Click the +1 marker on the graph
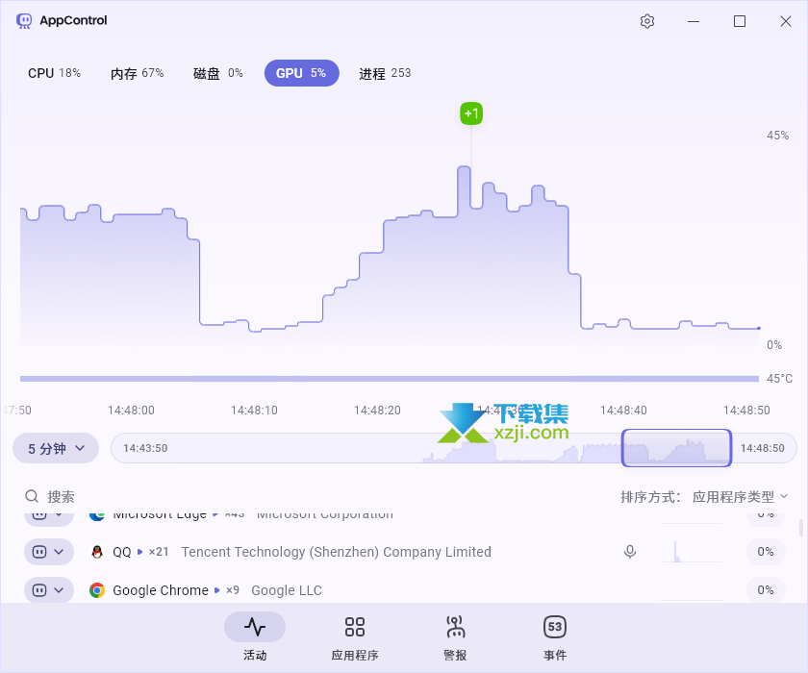This screenshot has height=673, width=808. [x=470, y=113]
